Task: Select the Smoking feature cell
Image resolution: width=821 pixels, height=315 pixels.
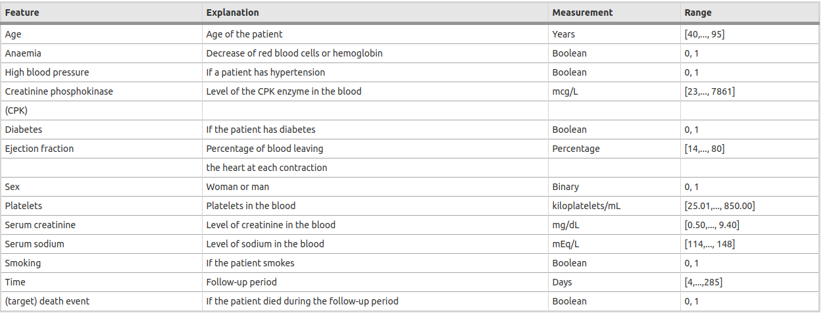Action: point(22,263)
